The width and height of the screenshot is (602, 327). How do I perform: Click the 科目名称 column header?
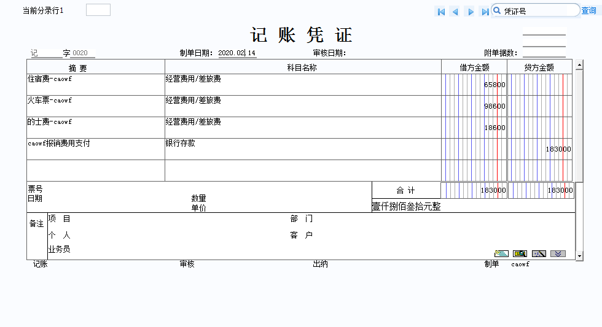(303, 67)
